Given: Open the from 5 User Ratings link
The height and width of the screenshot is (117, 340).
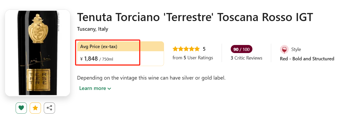Looking at the screenshot, I should [193, 58].
